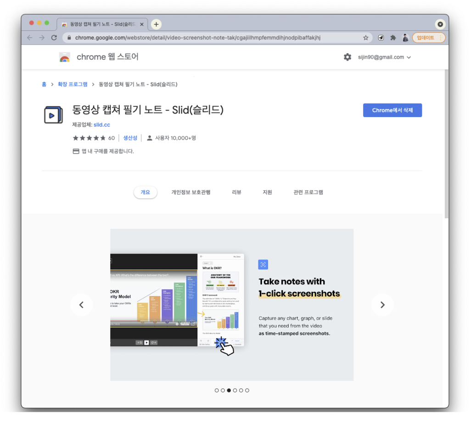Image resolution: width=470 pixels, height=436 pixels.
Task: Open web store settings gear
Action: click(347, 57)
